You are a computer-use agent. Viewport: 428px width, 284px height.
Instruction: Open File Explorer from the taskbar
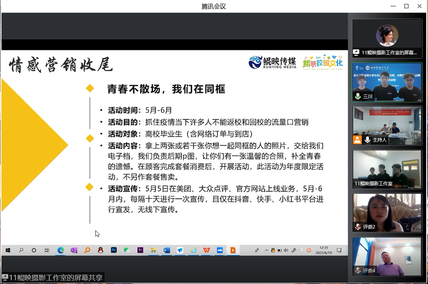(x=153, y=251)
